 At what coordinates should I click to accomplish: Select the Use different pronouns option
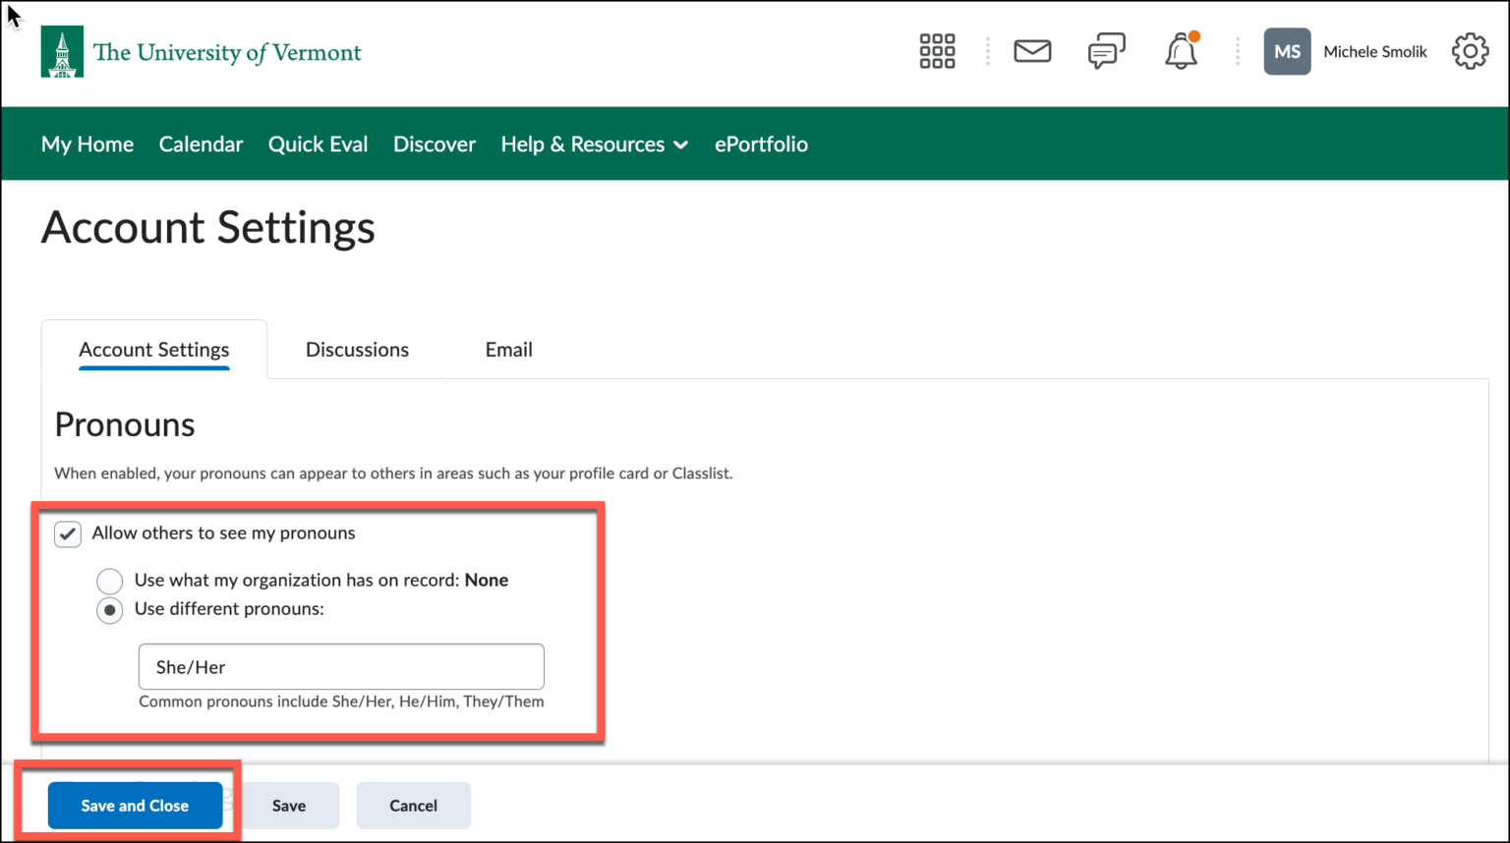pos(109,610)
